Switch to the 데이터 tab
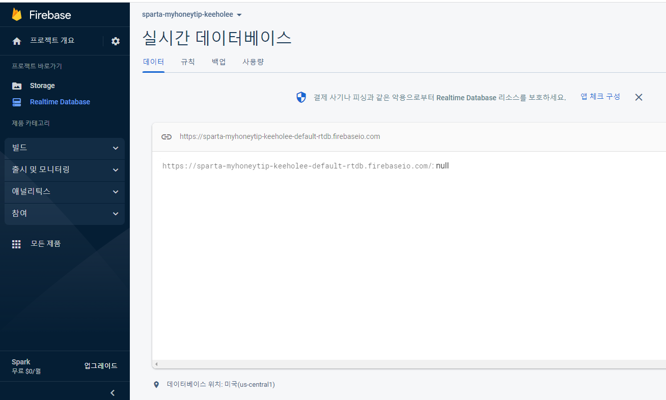The height and width of the screenshot is (400, 666). point(153,62)
